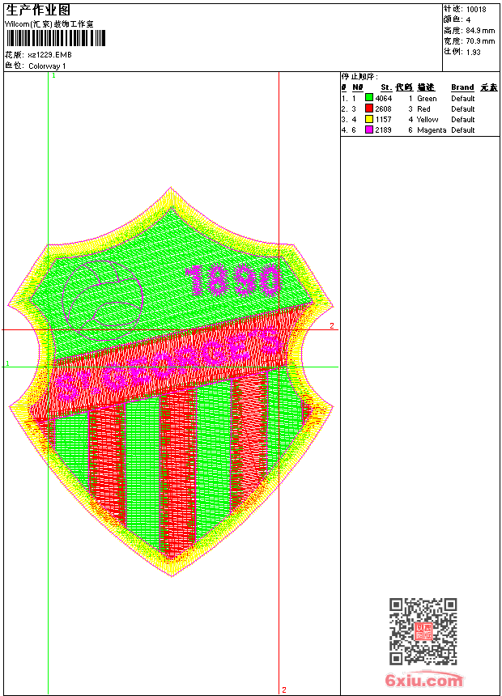
Task: Click the colour count value 4 in the header
Action: (x=468, y=20)
